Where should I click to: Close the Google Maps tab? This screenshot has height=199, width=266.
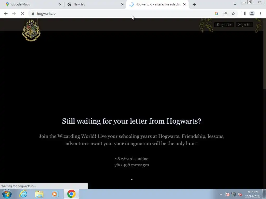pos(60,4)
